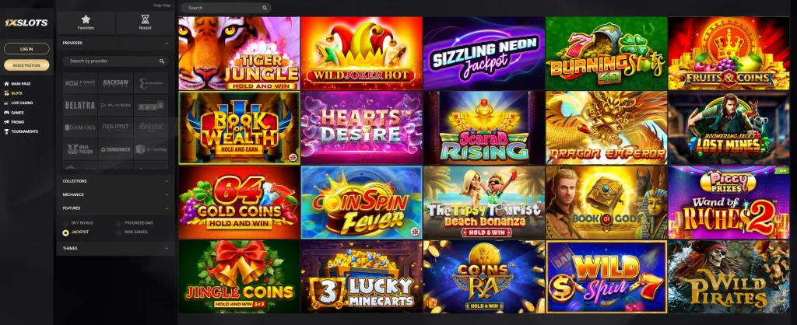
Task: Open Tournaments from sidebar menu
Action: 24,131
